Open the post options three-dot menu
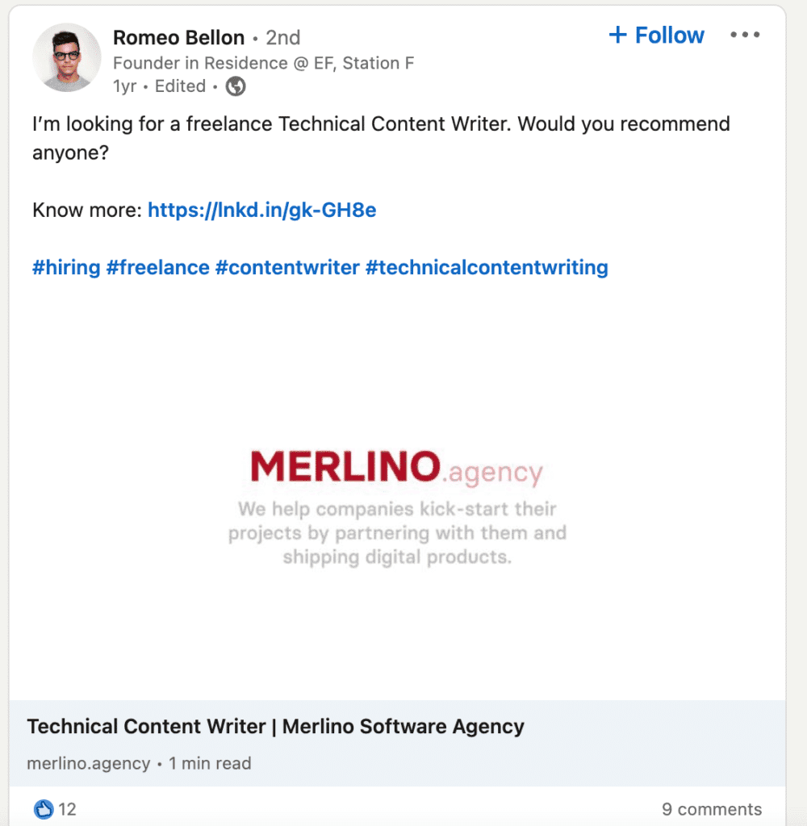This screenshot has width=807, height=826. 744,34
